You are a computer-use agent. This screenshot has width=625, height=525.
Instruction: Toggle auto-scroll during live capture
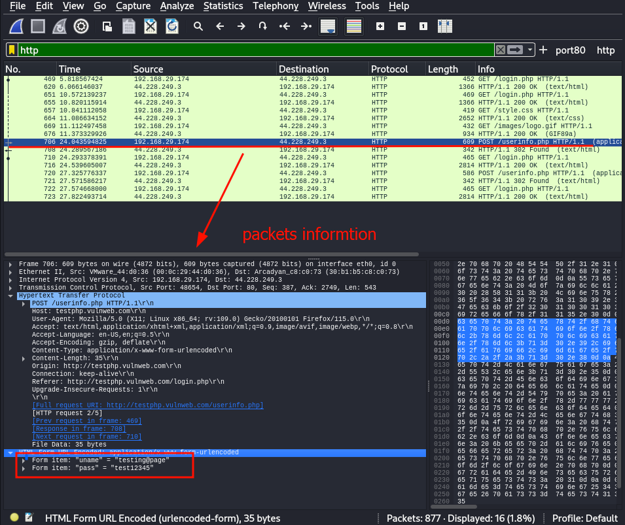pyautogui.click(x=328, y=27)
